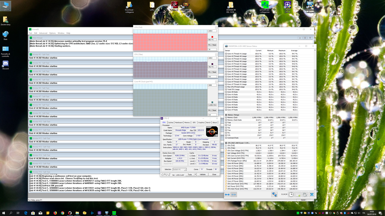This screenshot has width=385, height=216.
Task: Collapse CPU [#0]: AMD Ryzen 7 section in HWiNFO
Action: (x=226, y=143)
